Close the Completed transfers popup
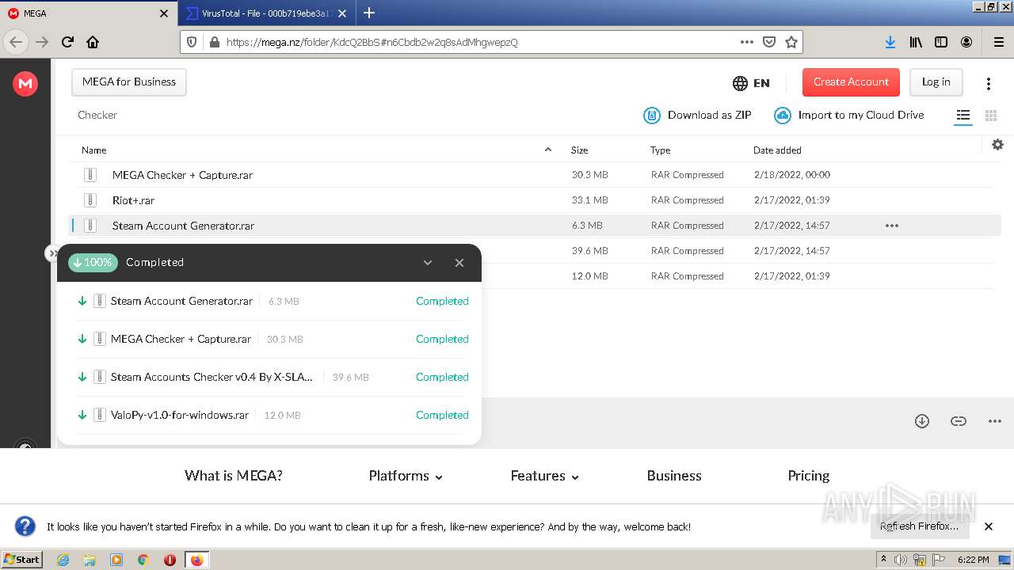 coord(459,263)
